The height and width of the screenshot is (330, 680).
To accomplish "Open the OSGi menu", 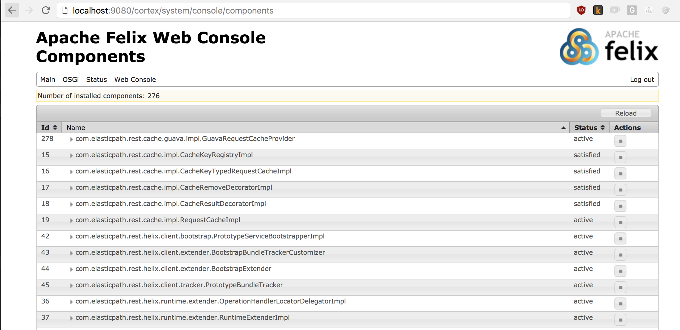I will (x=70, y=79).
